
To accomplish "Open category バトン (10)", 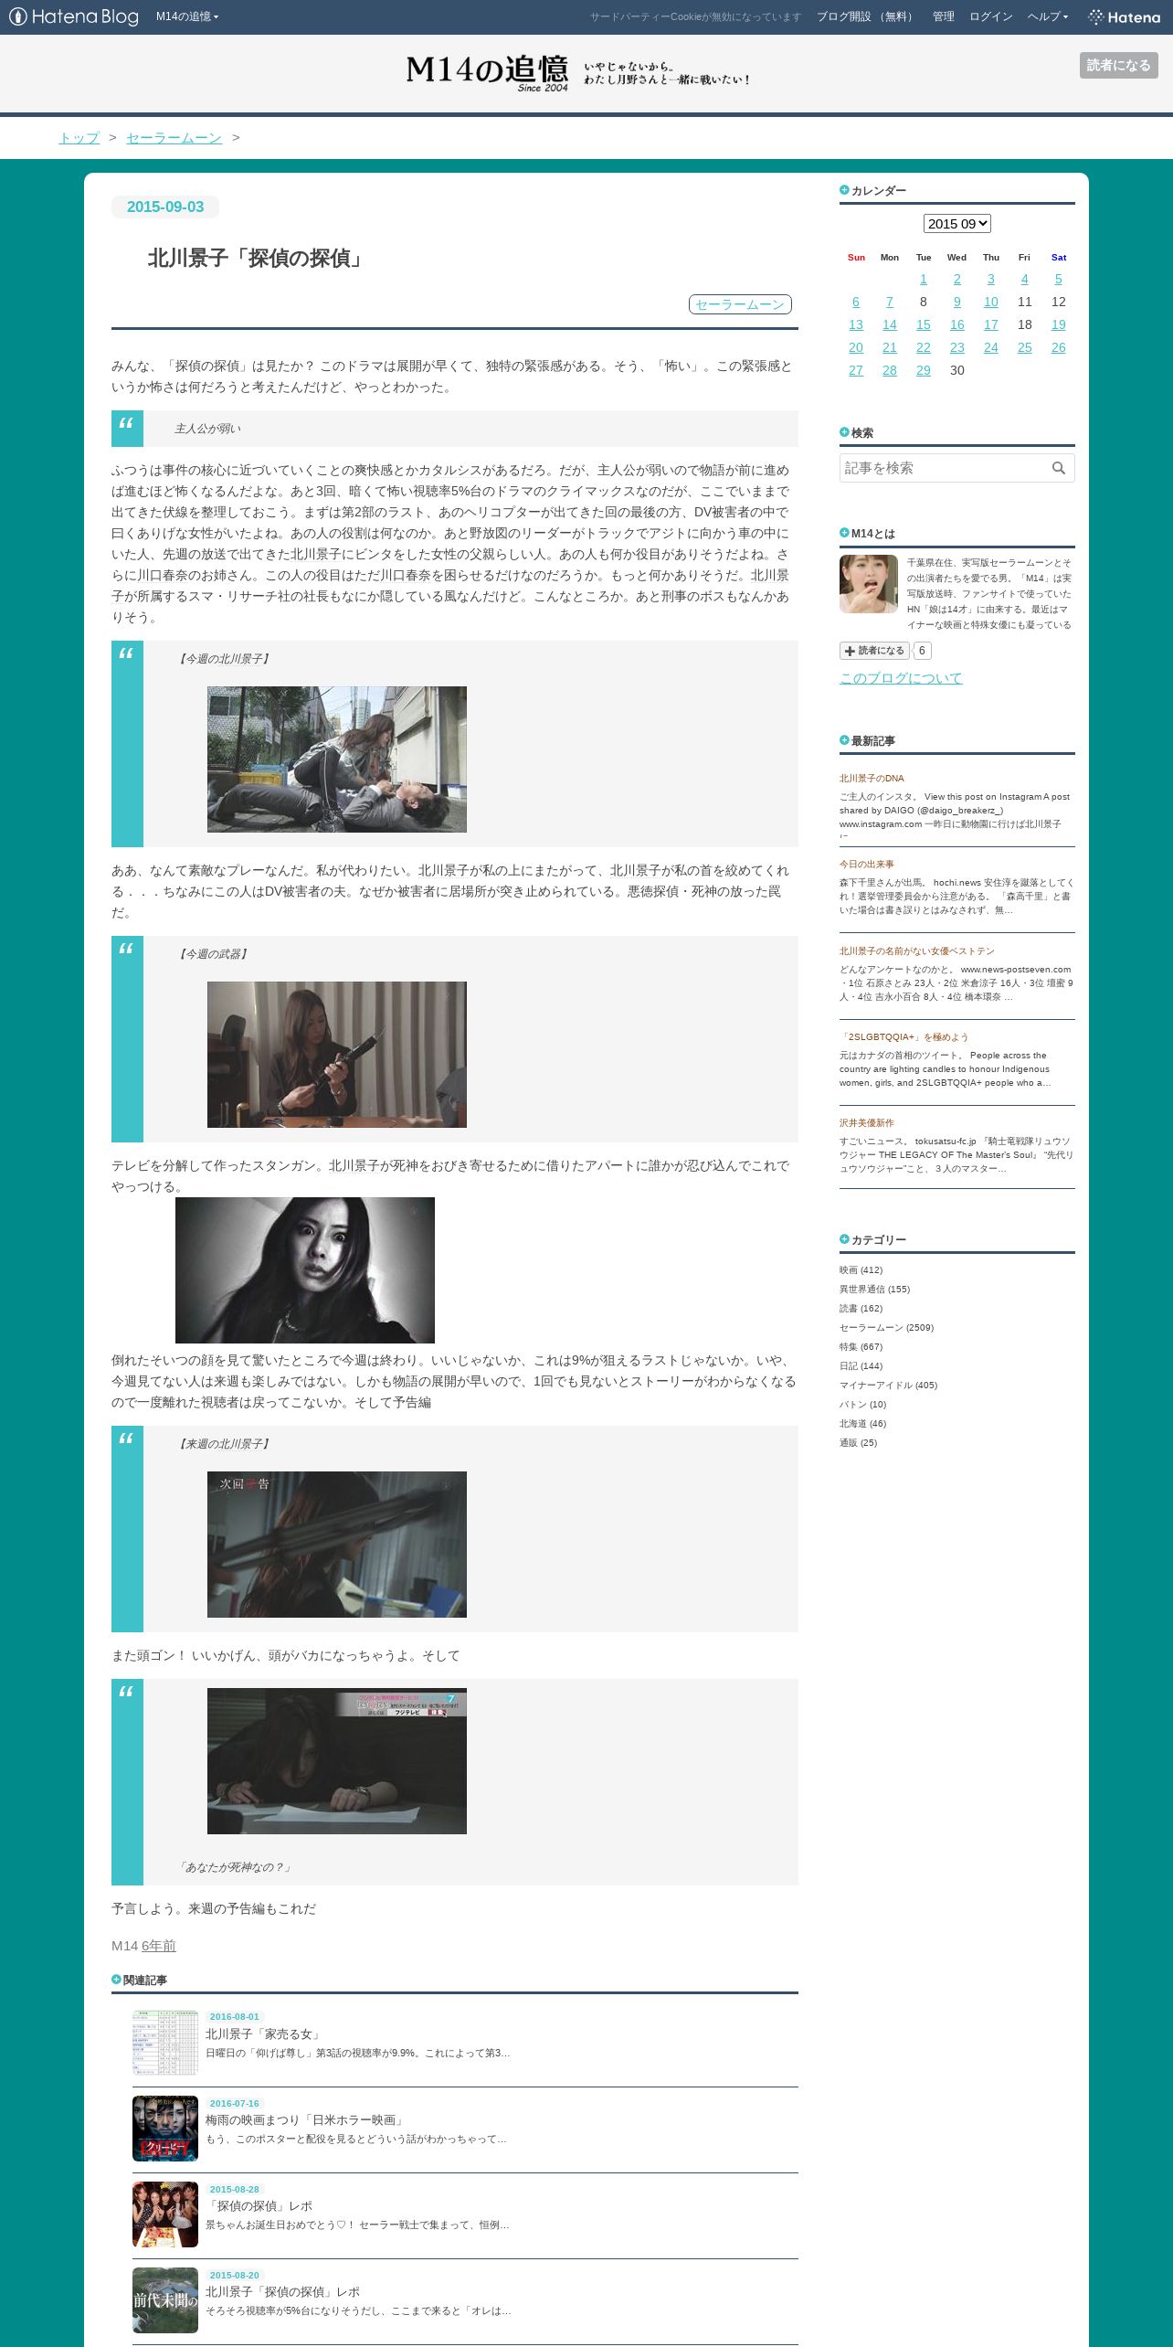I will click(862, 1405).
